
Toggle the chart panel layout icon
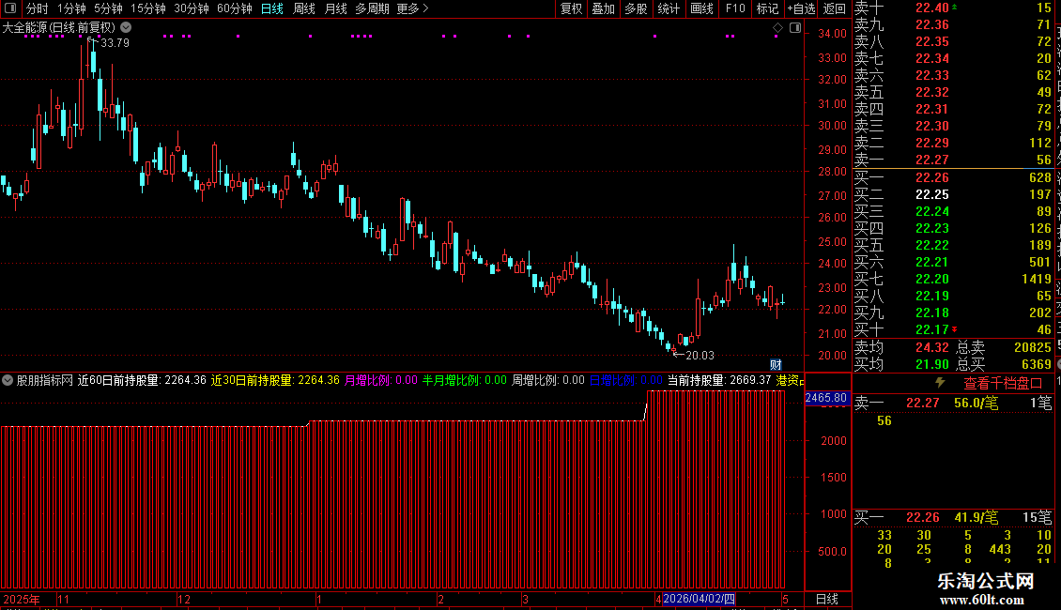click(x=795, y=28)
